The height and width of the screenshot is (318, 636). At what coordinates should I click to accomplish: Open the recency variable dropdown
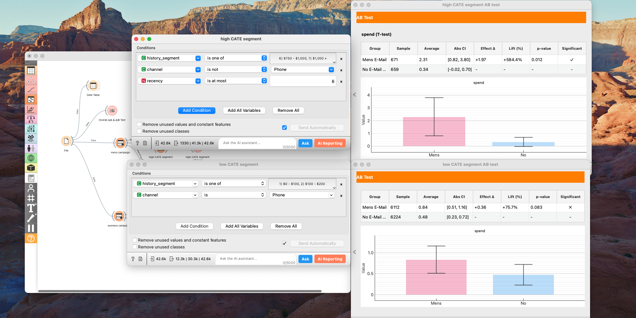(171, 81)
